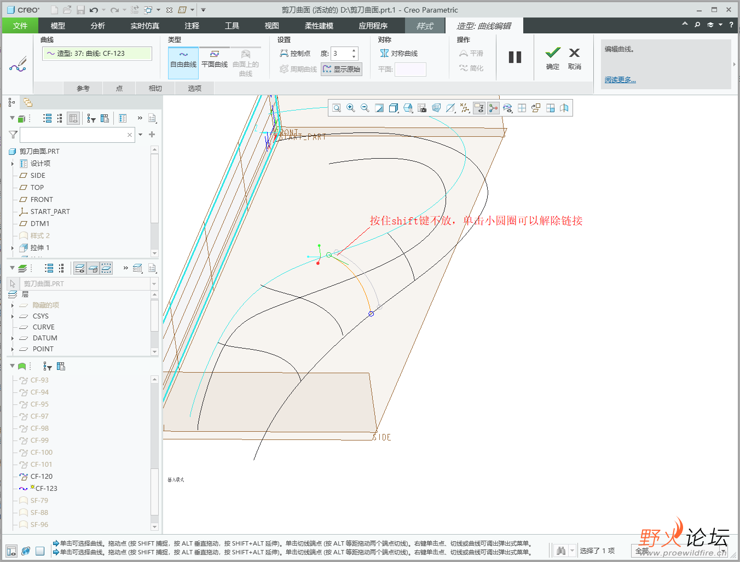740x562 pixels.
Task: Click the tree filters icon
Action: (x=91, y=118)
